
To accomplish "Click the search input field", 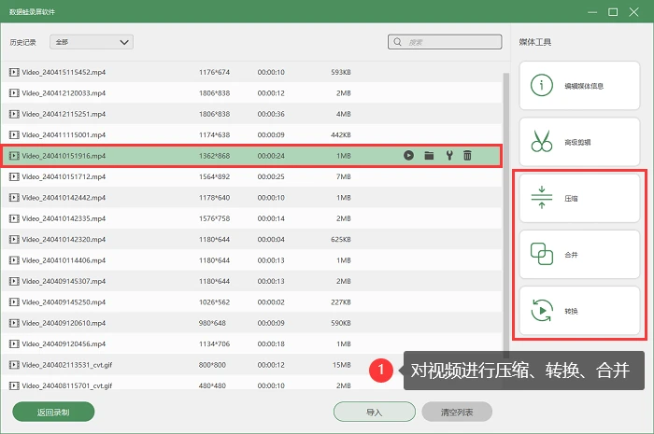I will [445, 42].
